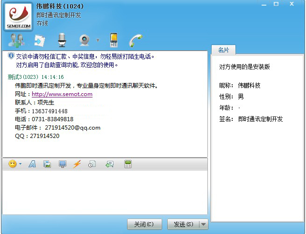The image size is (306, 234).
Task: Expand the webcam options dropdown arrow
Action: point(98,40)
